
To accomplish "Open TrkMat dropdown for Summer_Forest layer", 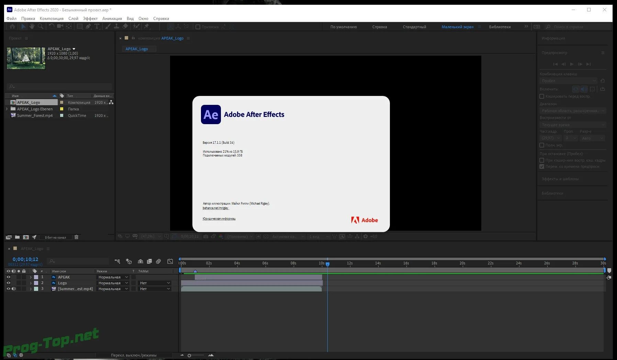I will pyautogui.click(x=155, y=289).
